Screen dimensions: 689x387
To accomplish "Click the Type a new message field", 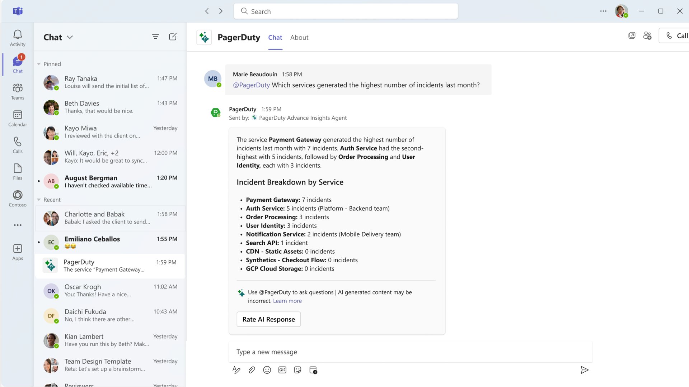I will 411,352.
